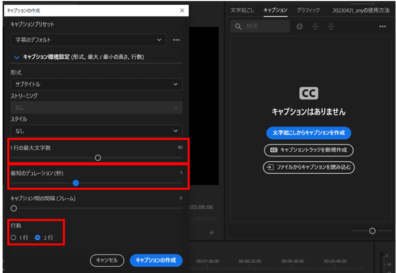Click the max characters value 40
Image resolution: width=396 pixels, height=273 pixels.
click(180, 147)
